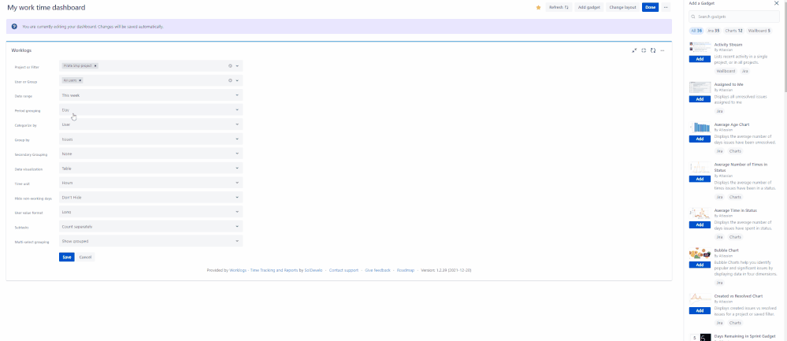Screen dimensions: 787x341
Task: Open the Secondary Grouping dropdown
Action: click(x=150, y=154)
